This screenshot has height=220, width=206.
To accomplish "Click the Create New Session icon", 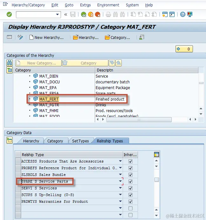I will point(165,14).
